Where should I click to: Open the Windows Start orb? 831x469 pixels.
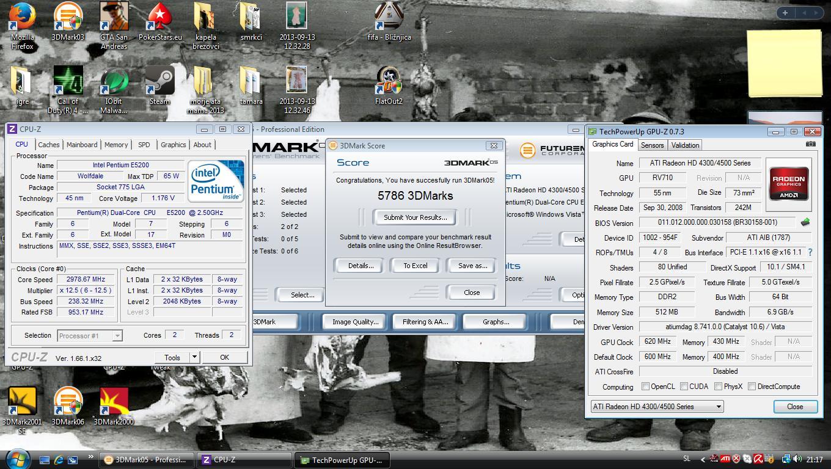(x=16, y=459)
